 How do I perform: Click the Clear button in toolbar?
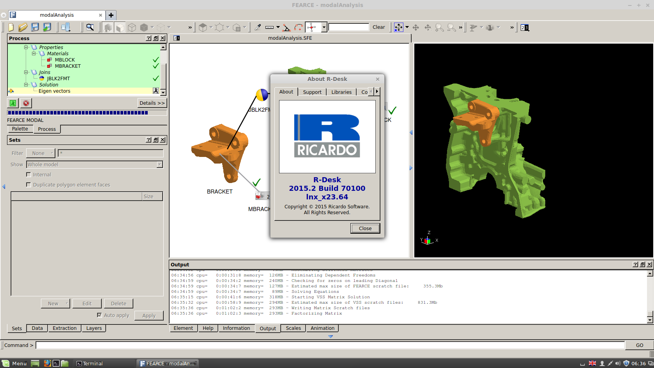point(378,27)
